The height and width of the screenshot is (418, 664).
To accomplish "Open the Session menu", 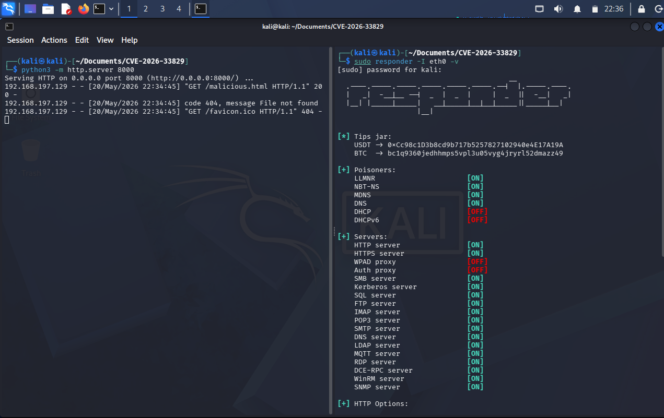I will click(x=20, y=40).
